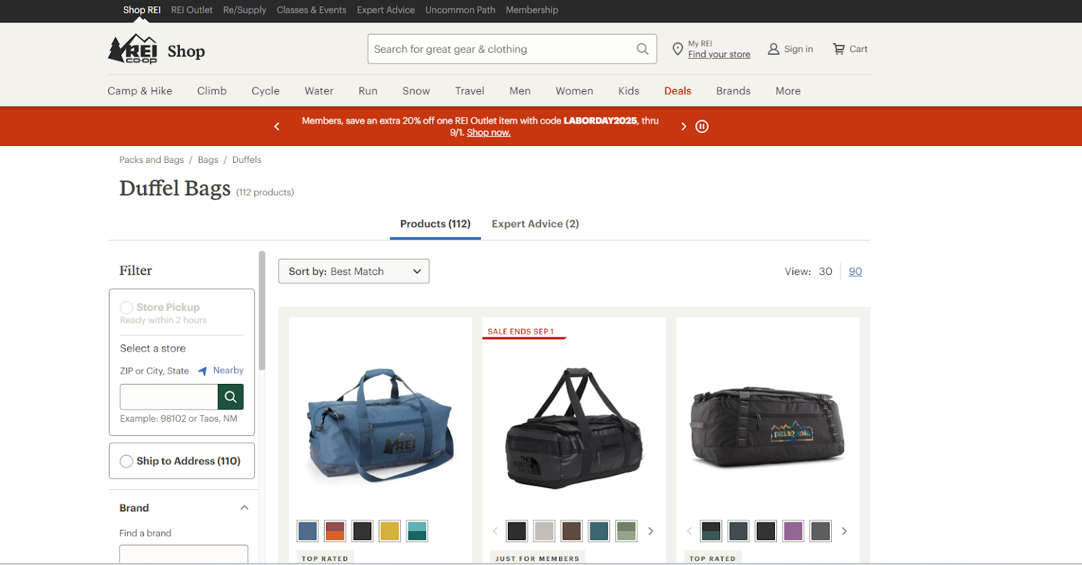Pick teal swatch on REI duffel

click(417, 531)
